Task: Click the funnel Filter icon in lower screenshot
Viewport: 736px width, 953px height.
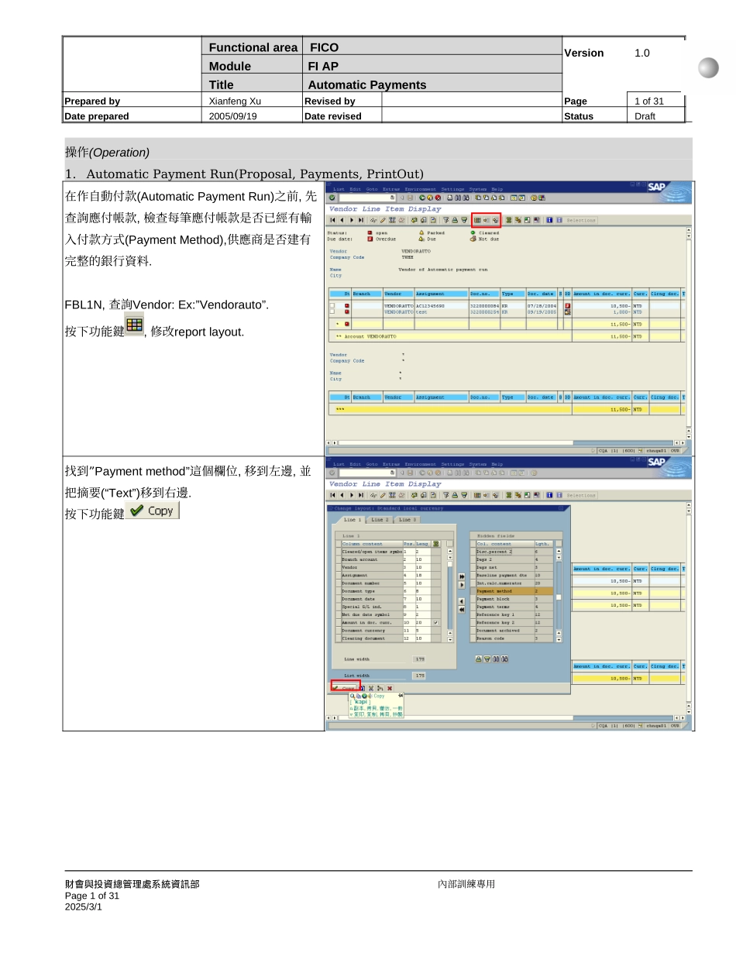Action: (445, 494)
